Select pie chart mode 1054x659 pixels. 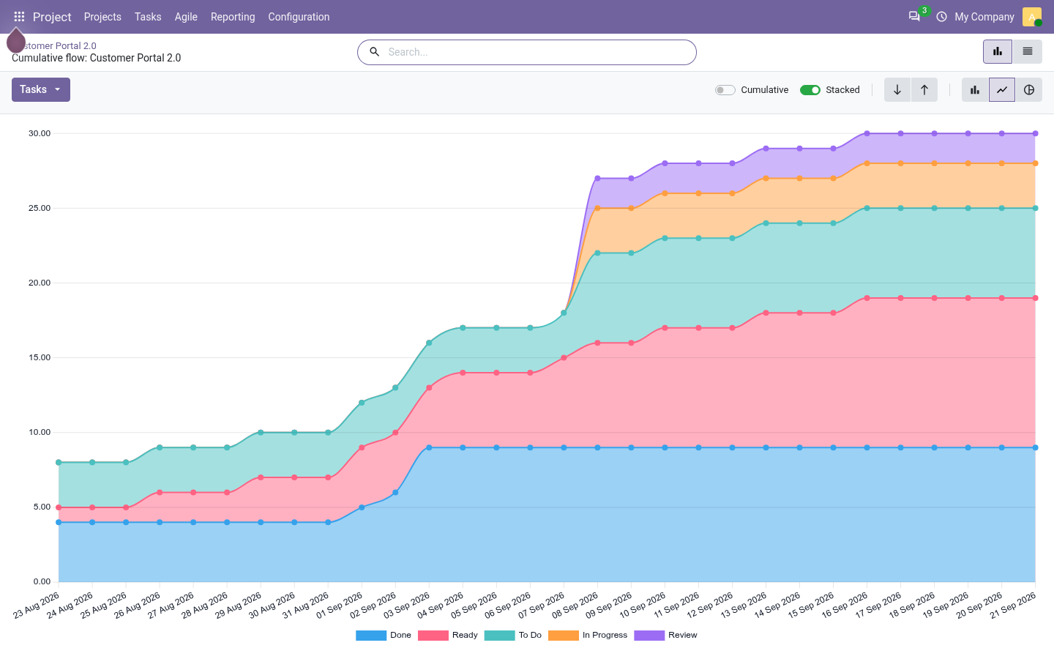coord(1029,90)
